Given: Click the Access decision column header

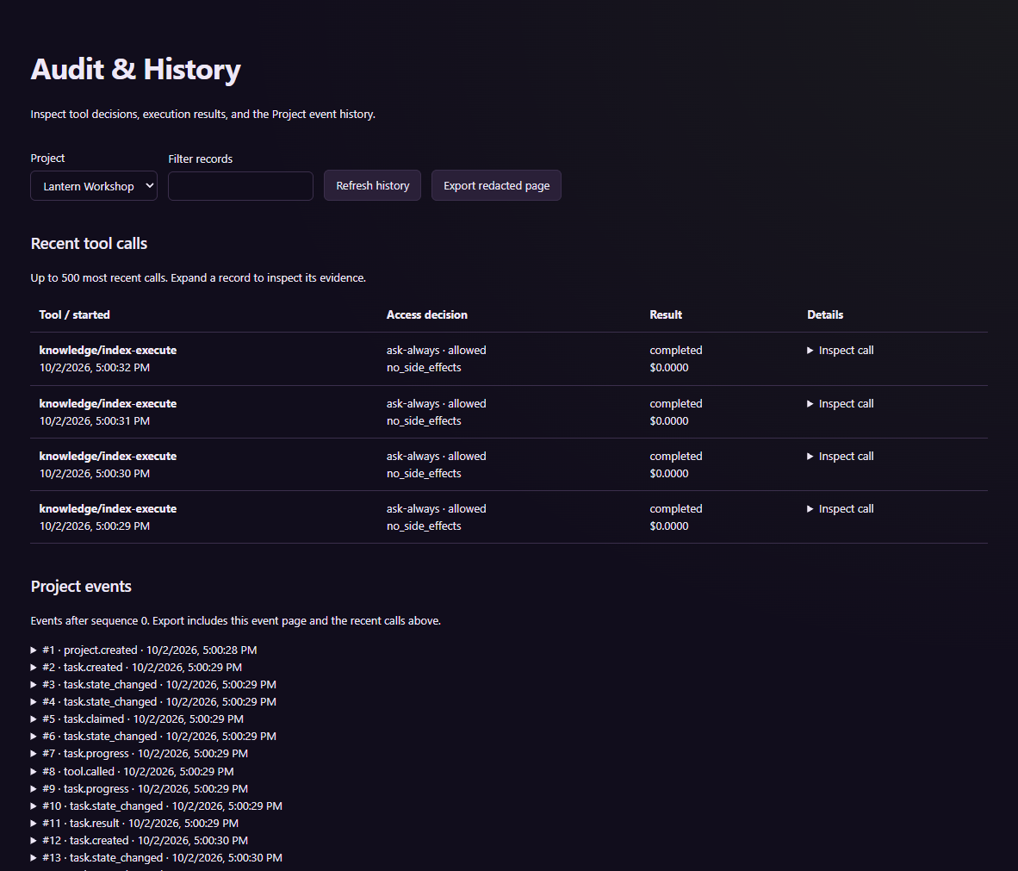Looking at the screenshot, I should [x=426, y=314].
